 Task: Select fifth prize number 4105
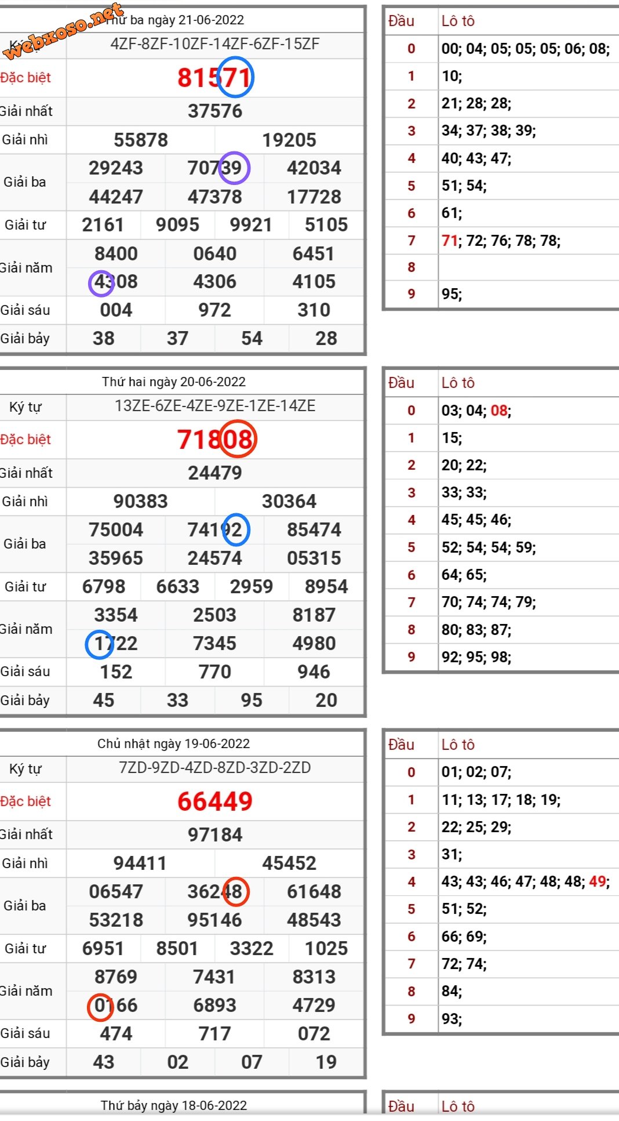(314, 281)
